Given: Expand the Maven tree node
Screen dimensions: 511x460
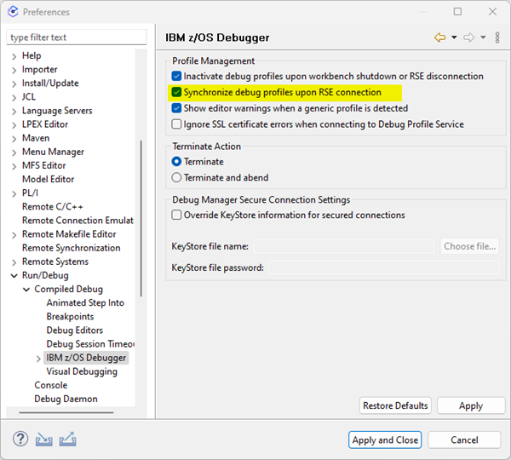Looking at the screenshot, I should (14, 139).
